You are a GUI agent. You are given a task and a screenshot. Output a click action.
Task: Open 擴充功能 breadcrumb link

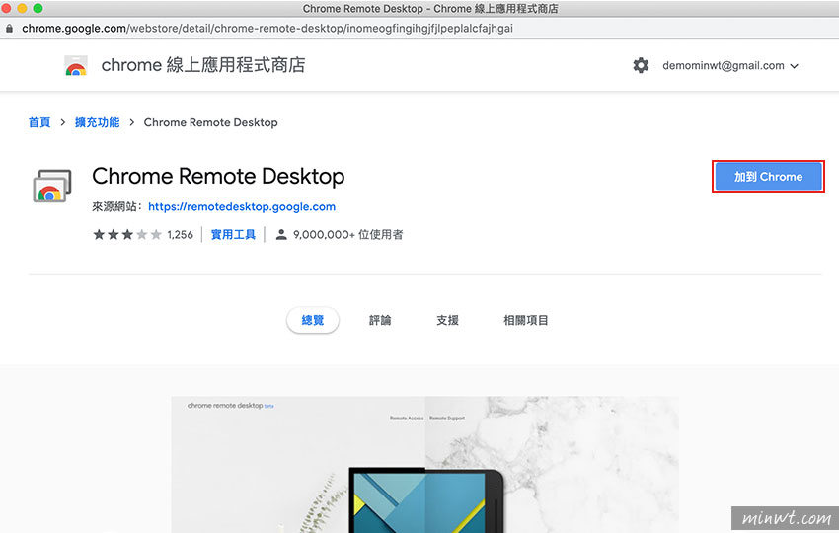pyautogui.click(x=98, y=122)
